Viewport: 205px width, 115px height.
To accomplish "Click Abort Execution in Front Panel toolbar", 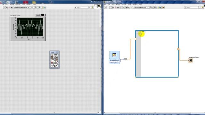I will tap(9, 7).
